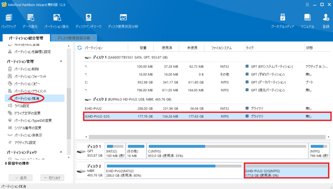Viewport: 333px width, 189px height.
Task: Refresh the partition list
Action: pos(80,48)
